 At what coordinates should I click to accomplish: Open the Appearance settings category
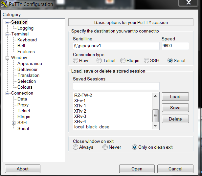(30, 63)
